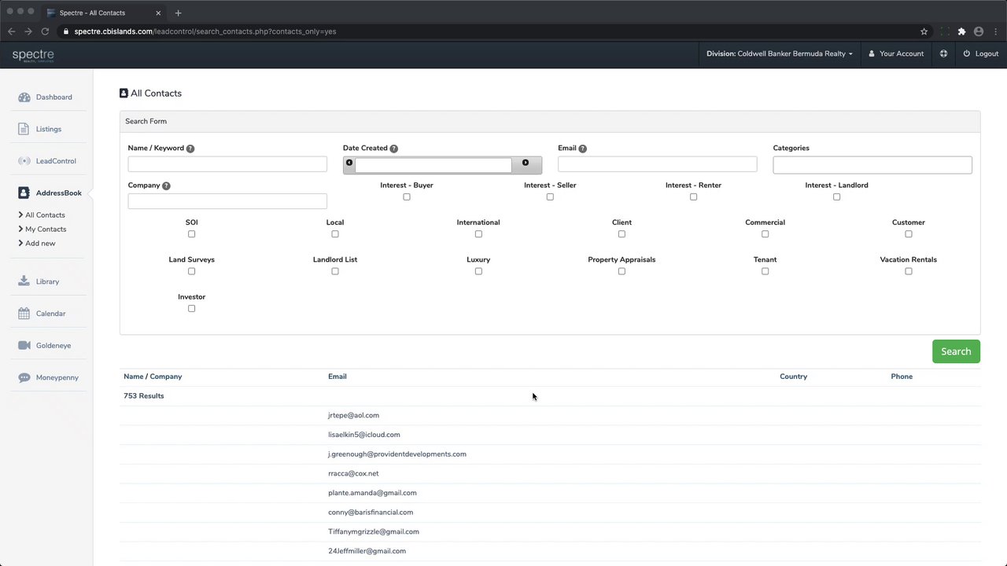Click the Date Created input field
Viewport: 1007px width, 566px height.
[x=433, y=165]
